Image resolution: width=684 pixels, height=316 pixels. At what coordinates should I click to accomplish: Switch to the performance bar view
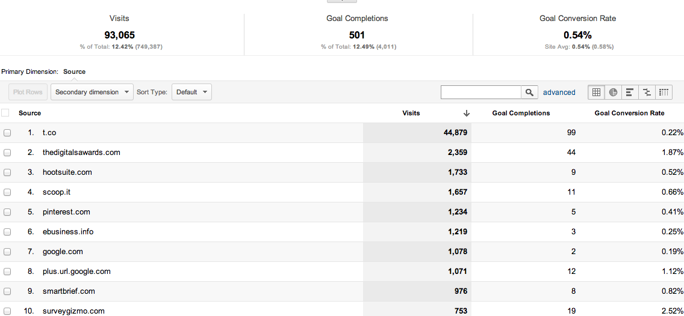tap(630, 93)
